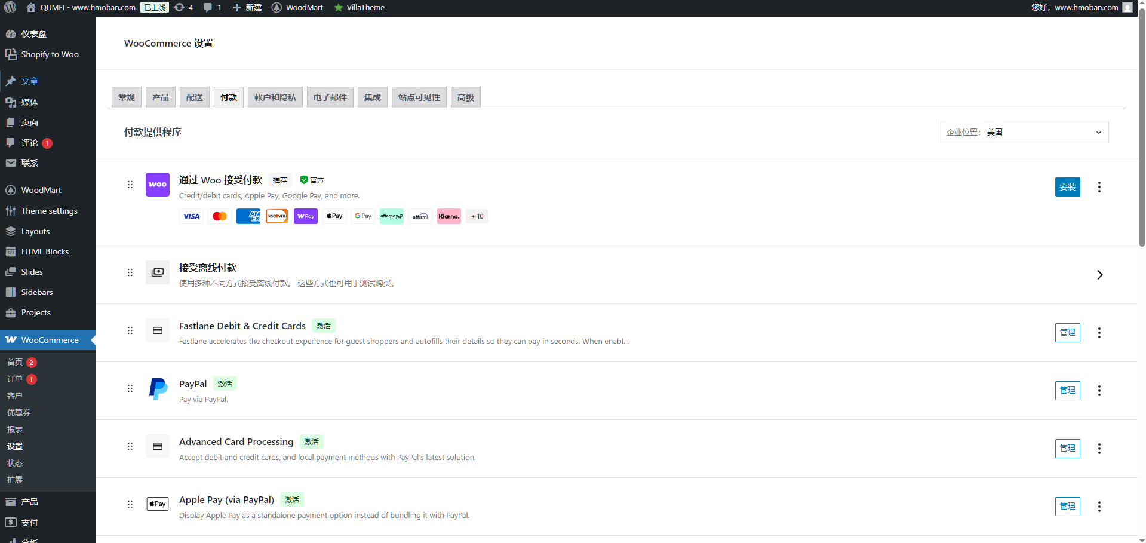Screen dimensions: 1146x543
Task: Click the PayPal logo icon
Action: (158, 388)
